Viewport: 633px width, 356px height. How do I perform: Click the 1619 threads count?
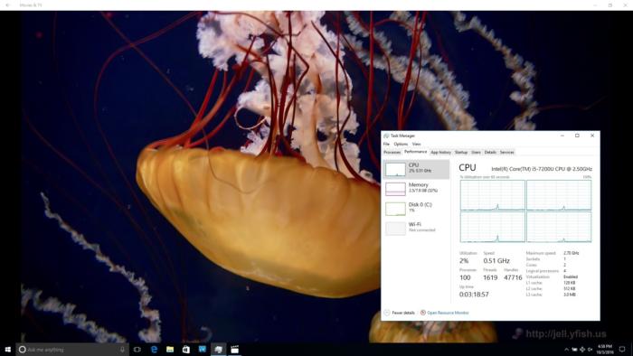[x=490, y=277]
